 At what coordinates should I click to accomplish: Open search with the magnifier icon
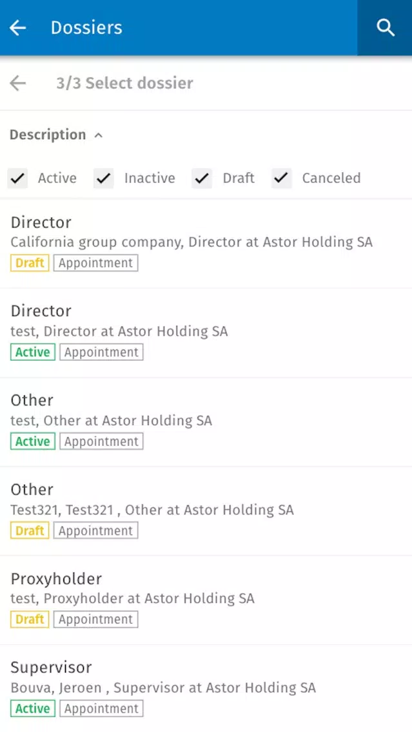(x=385, y=28)
